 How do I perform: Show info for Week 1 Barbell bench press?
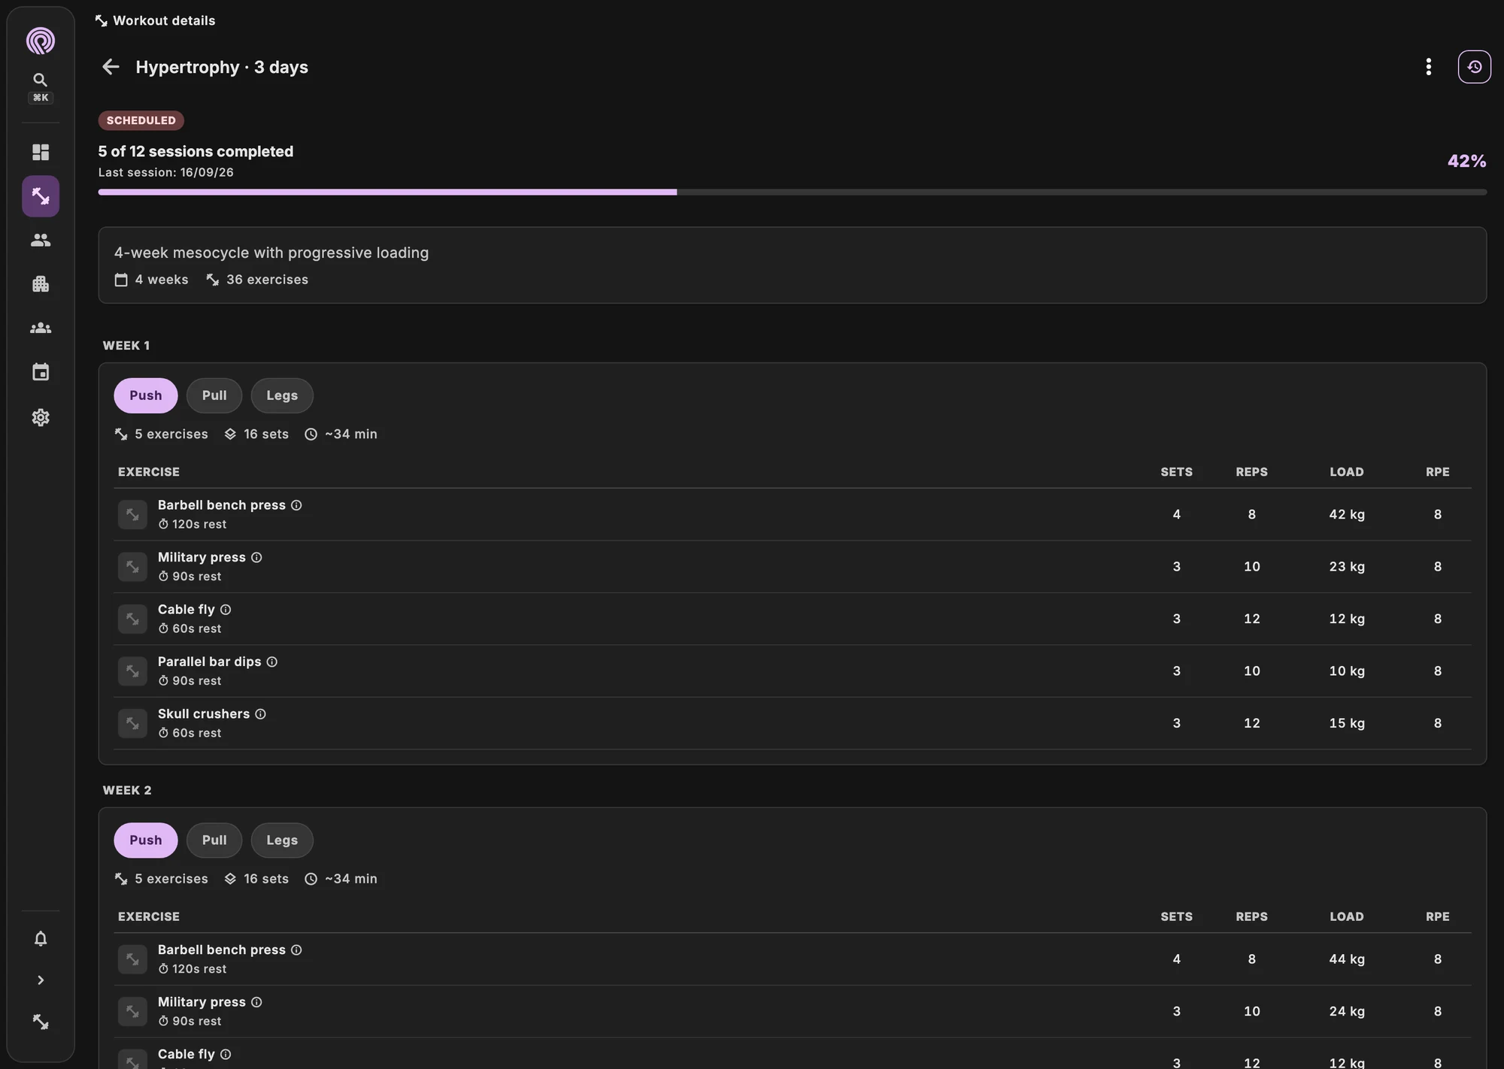point(296,505)
